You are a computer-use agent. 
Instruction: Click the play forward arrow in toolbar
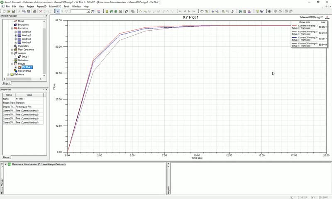coord(189,11)
